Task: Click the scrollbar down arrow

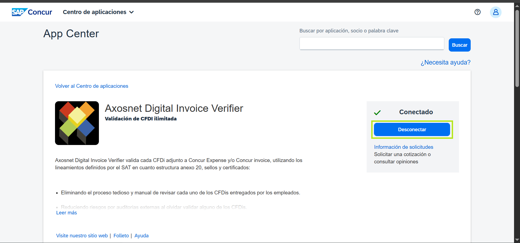Action: pos(517,240)
